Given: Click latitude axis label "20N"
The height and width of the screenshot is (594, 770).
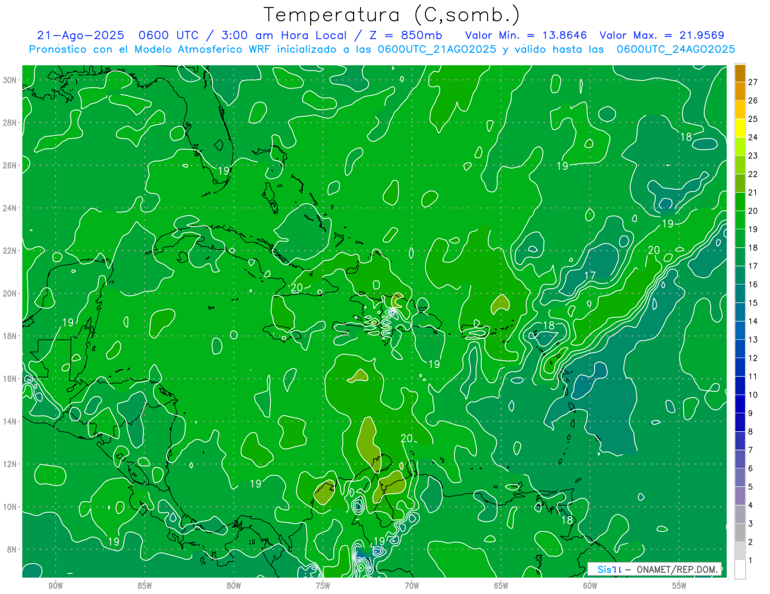Looking at the screenshot, I should point(10,293).
